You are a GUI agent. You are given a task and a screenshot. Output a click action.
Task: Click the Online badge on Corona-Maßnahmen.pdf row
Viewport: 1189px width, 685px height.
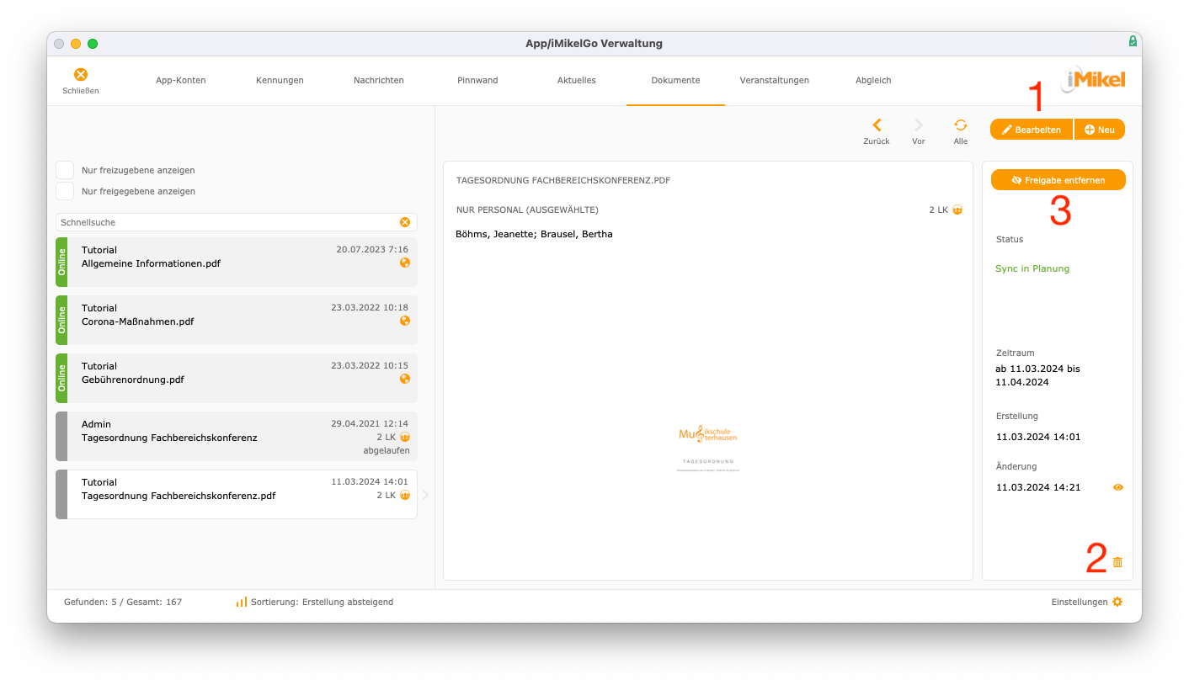[x=61, y=320]
